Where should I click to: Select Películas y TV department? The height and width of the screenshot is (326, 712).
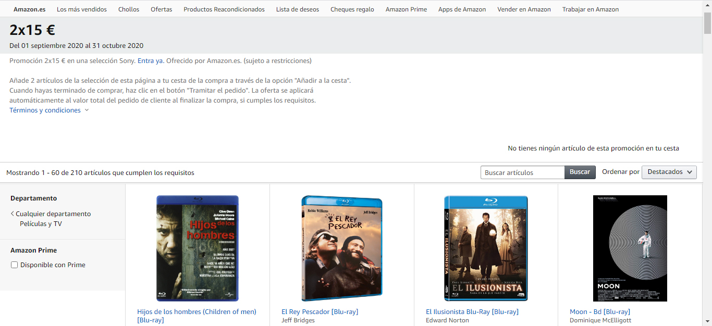point(41,224)
